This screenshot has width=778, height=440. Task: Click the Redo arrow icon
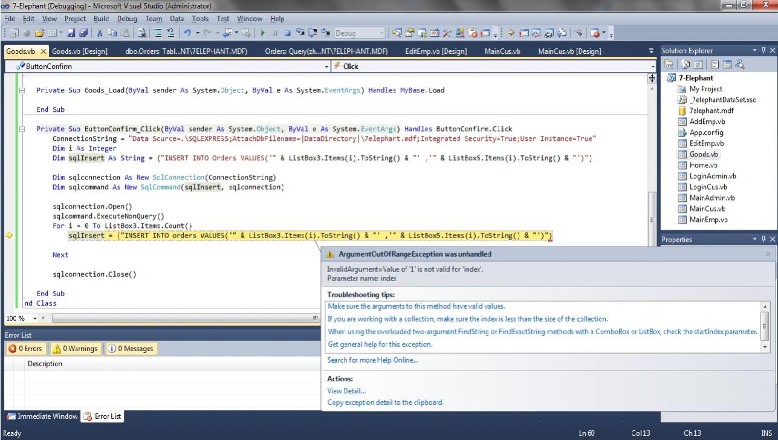pos(207,33)
